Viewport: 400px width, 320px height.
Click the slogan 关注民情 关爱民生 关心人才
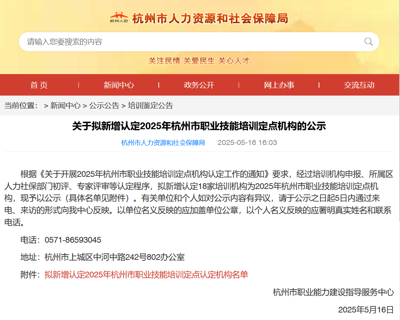(199, 61)
